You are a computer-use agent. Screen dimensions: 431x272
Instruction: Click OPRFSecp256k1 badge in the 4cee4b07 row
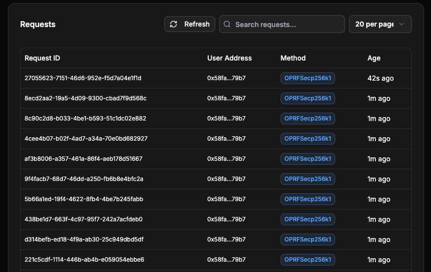(x=308, y=139)
